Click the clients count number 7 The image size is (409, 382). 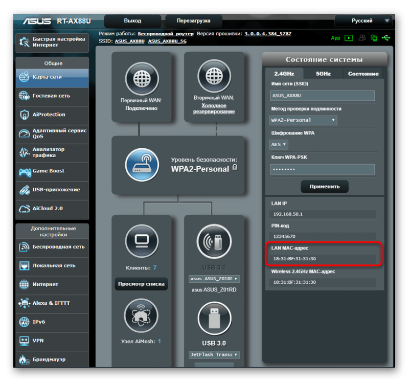[x=155, y=268]
